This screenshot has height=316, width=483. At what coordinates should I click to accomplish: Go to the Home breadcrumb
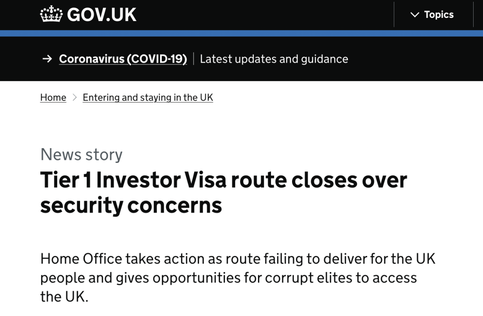pyautogui.click(x=53, y=98)
